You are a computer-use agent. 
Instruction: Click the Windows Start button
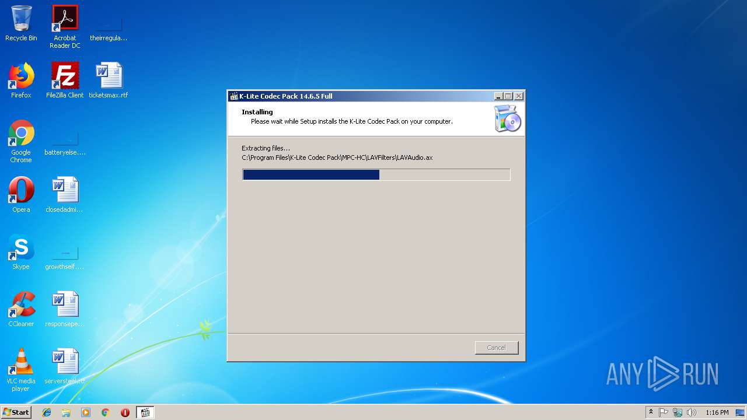pos(16,412)
